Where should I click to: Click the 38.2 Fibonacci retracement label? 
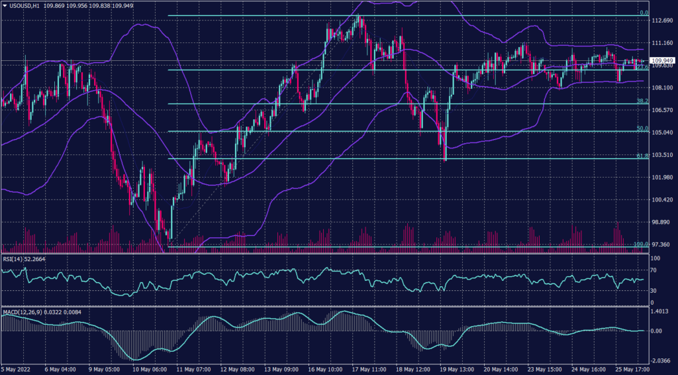pos(641,101)
